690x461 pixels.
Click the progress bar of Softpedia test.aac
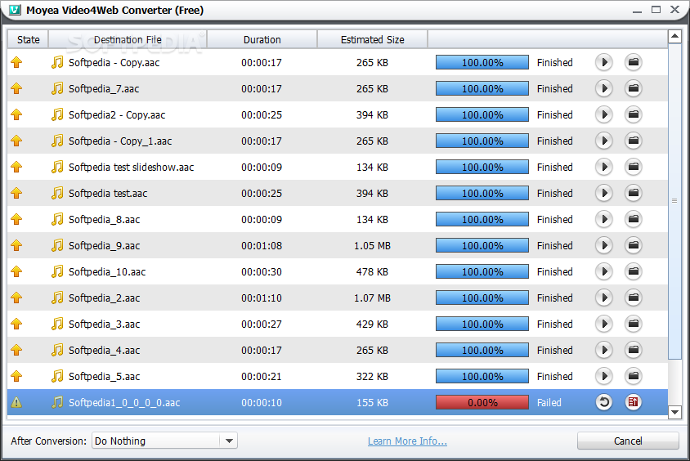pos(482,193)
